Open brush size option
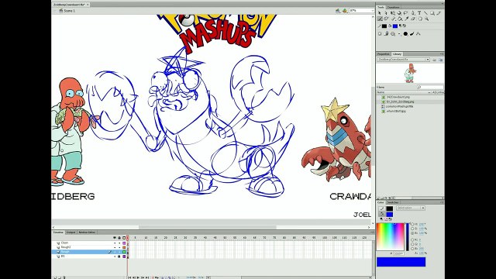 coord(399,34)
